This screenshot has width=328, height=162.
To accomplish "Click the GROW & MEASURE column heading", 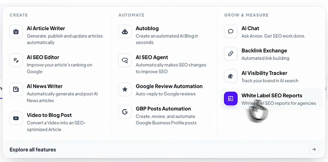I will click(x=246, y=15).
